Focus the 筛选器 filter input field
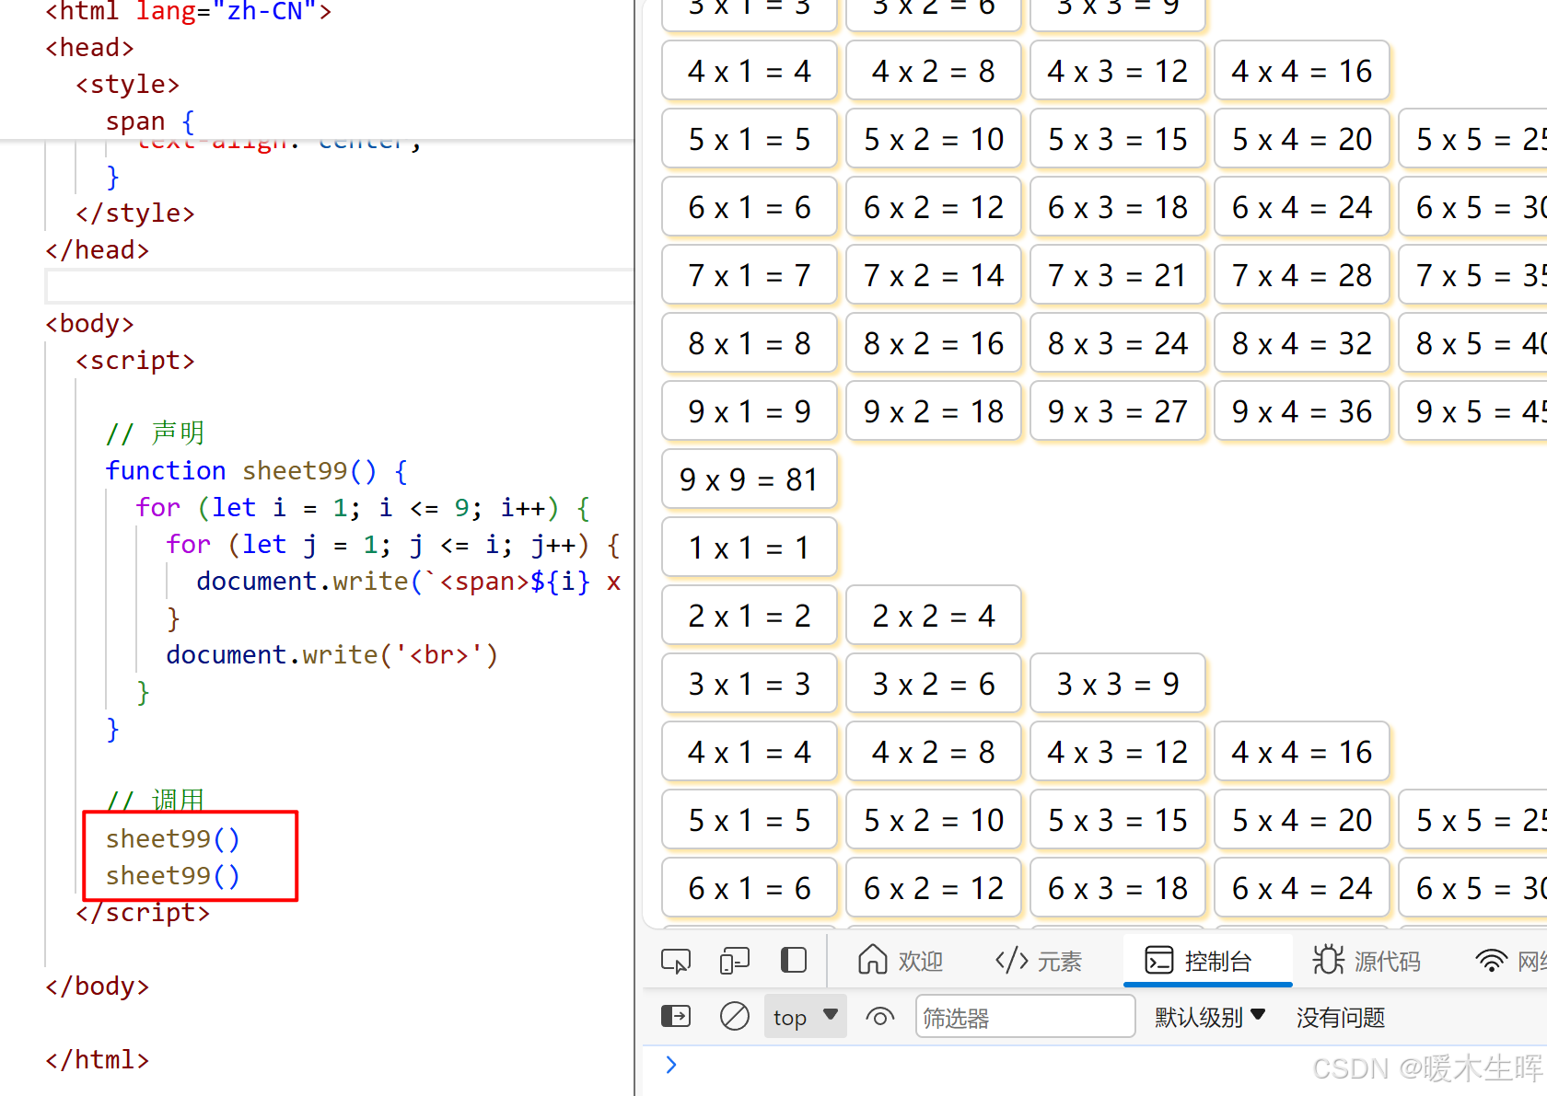 [x=1025, y=1017]
